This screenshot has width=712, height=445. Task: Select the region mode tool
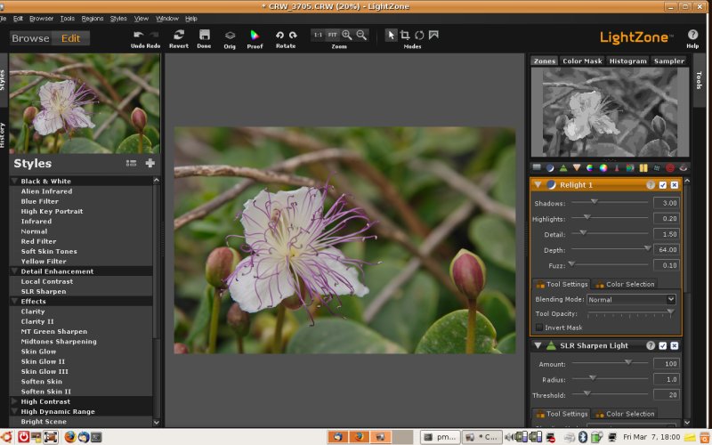pos(433,35)
